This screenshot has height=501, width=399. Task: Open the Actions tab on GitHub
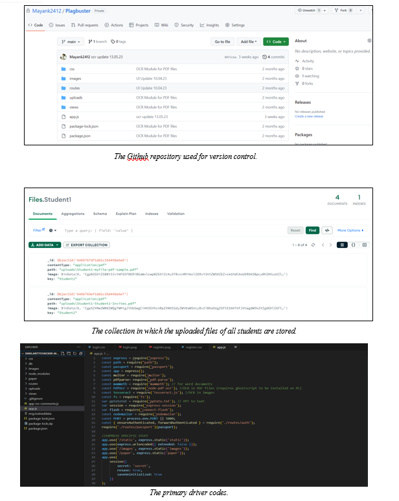[x=113, y=25]
